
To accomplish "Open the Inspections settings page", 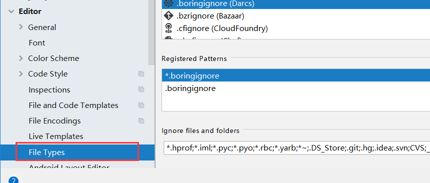I will [49, 90].
